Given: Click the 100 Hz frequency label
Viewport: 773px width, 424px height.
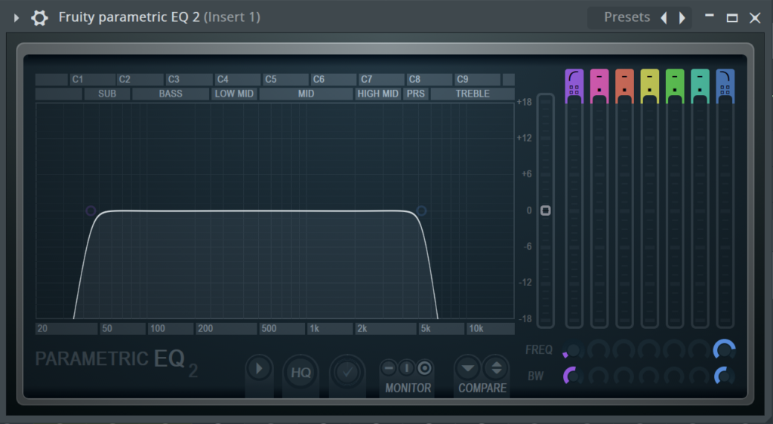Looking at the screenshot, I should (x=158, y=328).
